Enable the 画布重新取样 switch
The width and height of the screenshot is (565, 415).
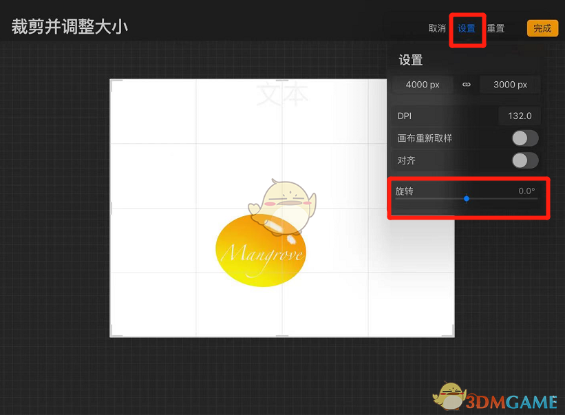click(524, 138)
